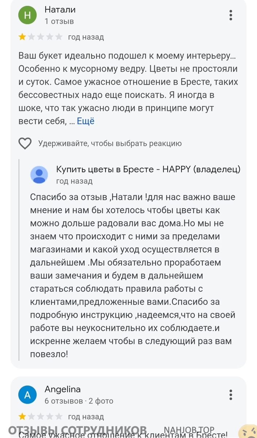Click the ОТЗЫВЫ СОТРУДНИКОВ watermark text
The height and width of the screenshot is (438, 257).
tap(77, 430)
